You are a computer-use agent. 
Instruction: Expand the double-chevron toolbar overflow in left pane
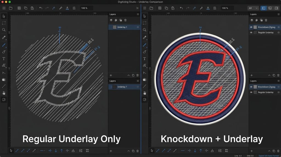(137, 8)
